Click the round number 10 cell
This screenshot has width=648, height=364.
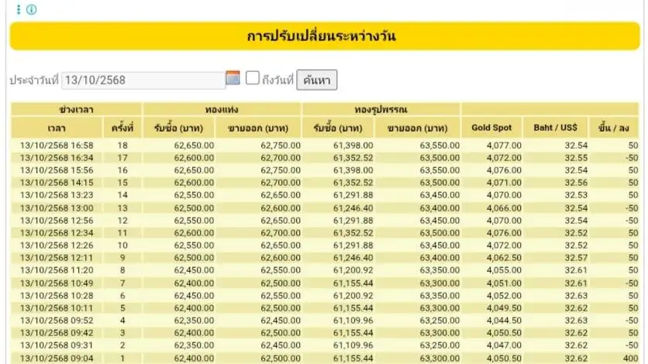pos(122,246)
